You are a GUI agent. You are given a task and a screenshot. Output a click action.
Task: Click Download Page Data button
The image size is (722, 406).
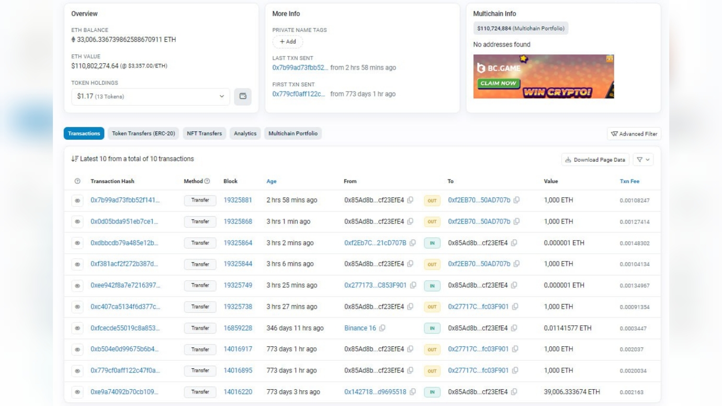tap(595, 160)
